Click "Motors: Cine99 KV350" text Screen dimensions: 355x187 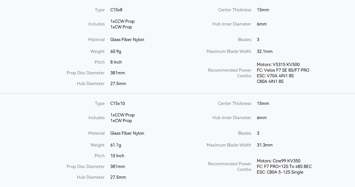point(279,161)
